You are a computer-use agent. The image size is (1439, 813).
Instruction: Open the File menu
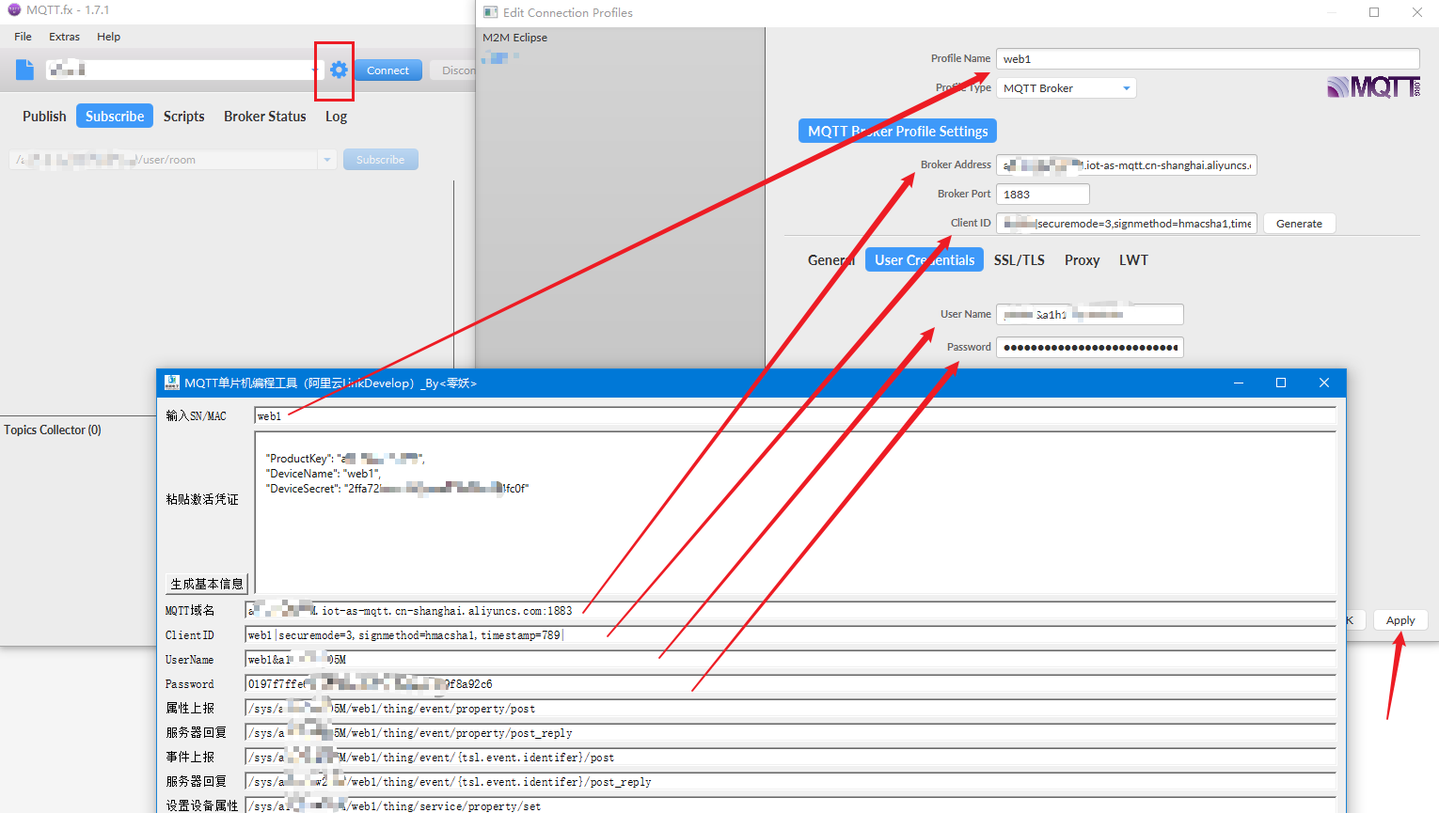[24, 37]
